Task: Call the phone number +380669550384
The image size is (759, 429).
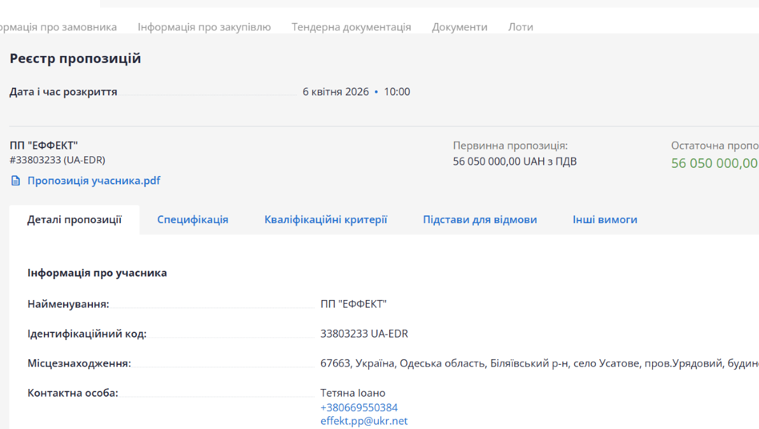Action: click(358, 407)
